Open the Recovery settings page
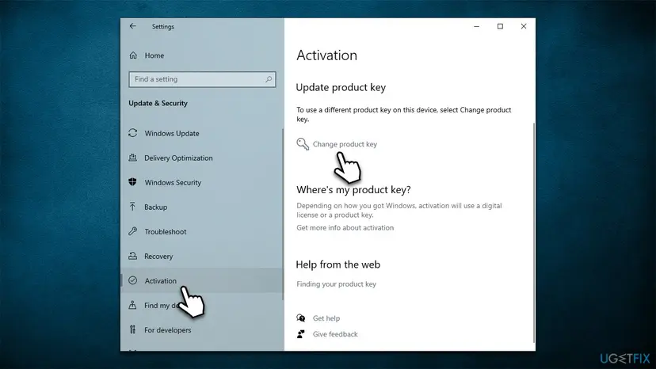 coord(158,257)
